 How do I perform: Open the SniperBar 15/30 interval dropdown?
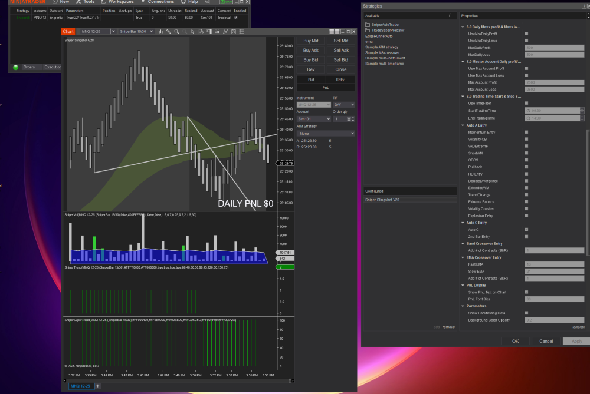coord(136,31)
